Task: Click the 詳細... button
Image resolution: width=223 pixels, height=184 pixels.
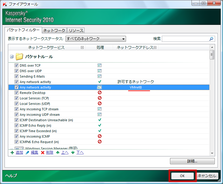Action: click(192, 161)
